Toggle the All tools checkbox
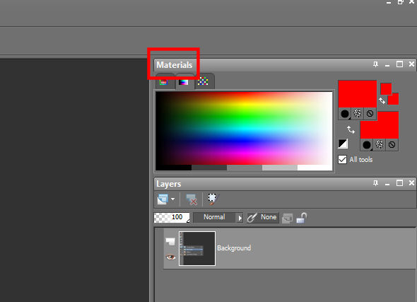 [x=342, y=159]
